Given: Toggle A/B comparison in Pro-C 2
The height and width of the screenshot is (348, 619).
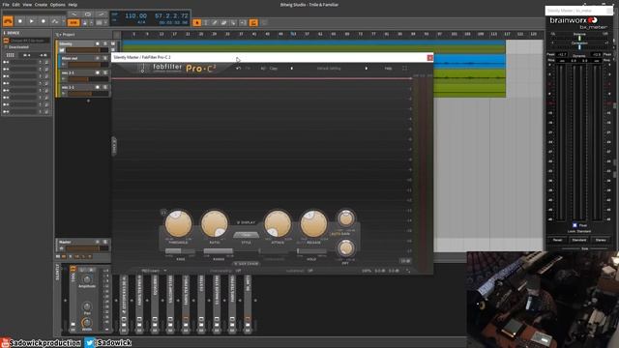Looking at the screenshot, I should click(263, 69).
